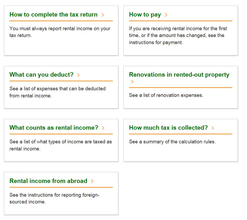The width and height of the screenshot is (247, 220).
Task: Select the 'Rental income from abroad' heading
Action: (x=48, y=181)
